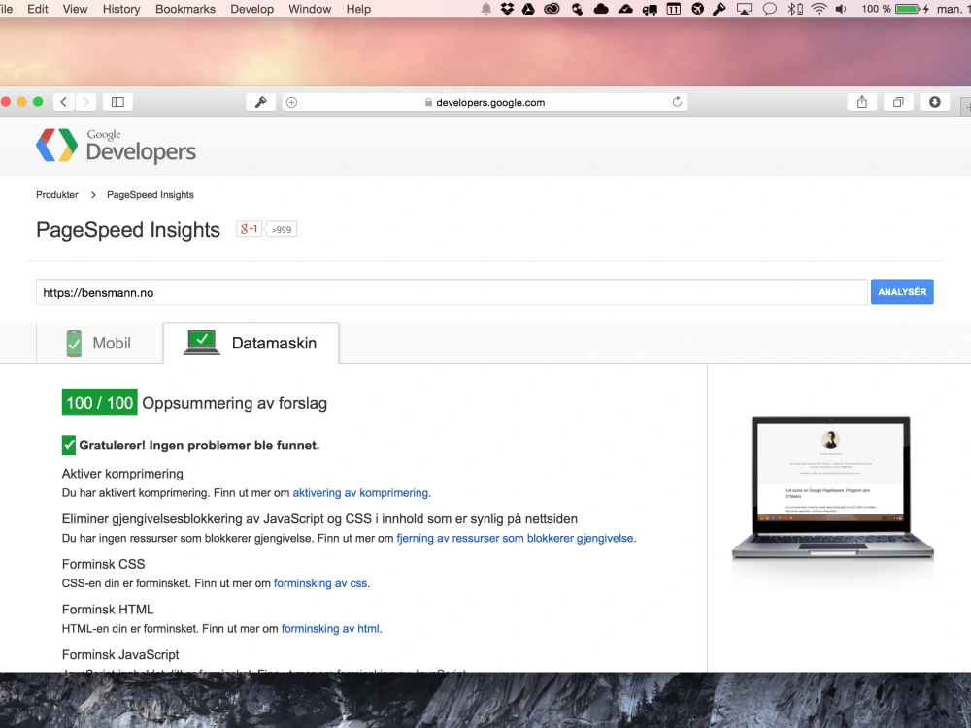This screenshot has width=971, height=728.
Task: Click the key icon in menu bar
Action: (x=720, y=9)
